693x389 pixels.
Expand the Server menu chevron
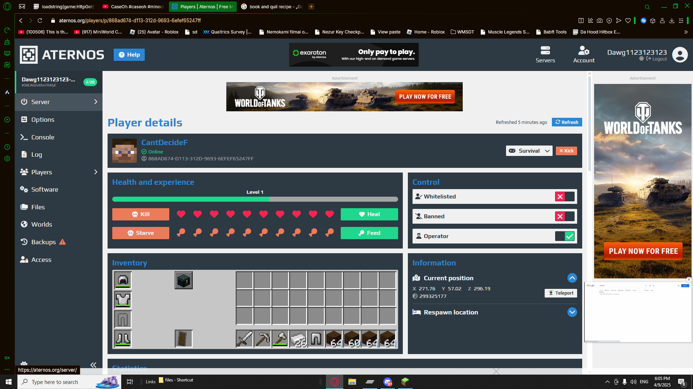click(x=96, y=102)
